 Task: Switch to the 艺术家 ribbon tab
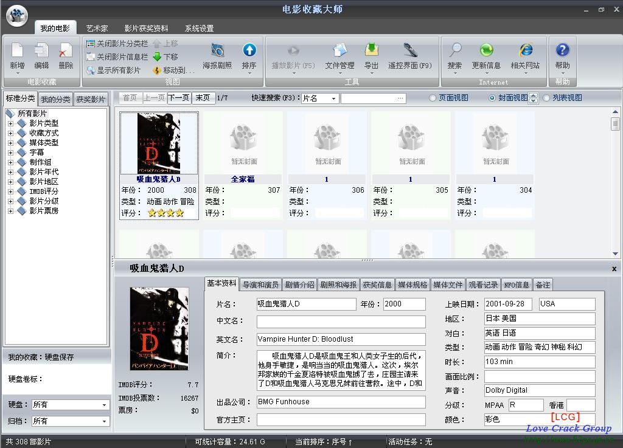(x=97, y=29)
